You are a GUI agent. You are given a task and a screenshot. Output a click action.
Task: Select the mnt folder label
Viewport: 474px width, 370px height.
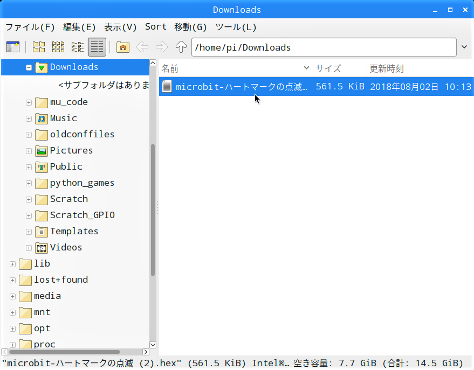click(x=42, y=312)
